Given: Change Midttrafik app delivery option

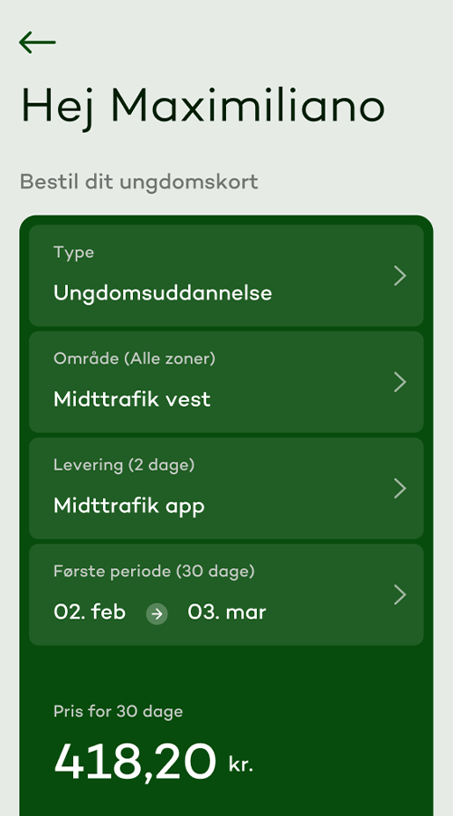Looking at the screenshot, I should point(129,506).
